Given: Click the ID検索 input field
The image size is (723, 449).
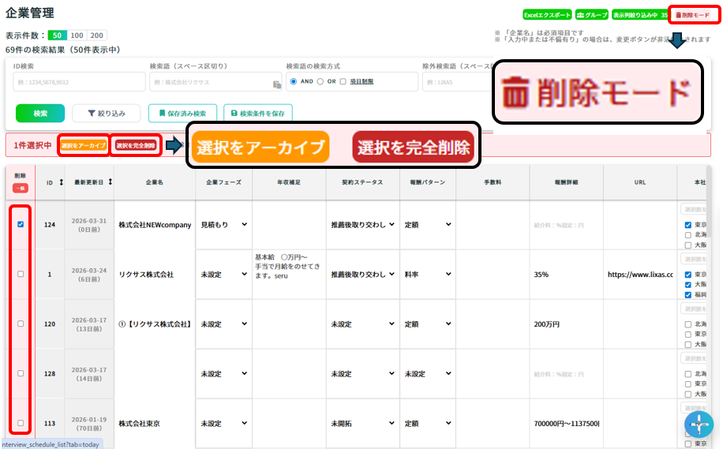Looking at the screenshot, I should [79, 82].
